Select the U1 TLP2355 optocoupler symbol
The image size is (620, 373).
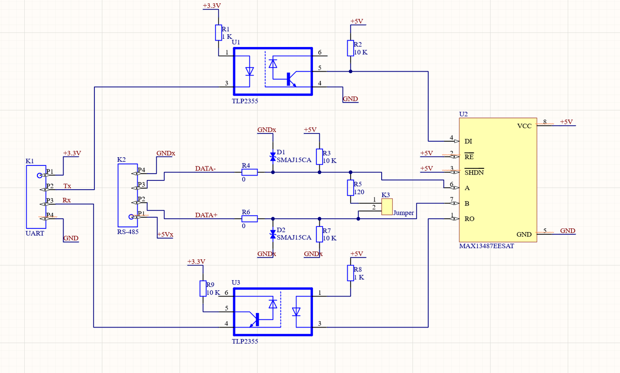pos(273,72)
